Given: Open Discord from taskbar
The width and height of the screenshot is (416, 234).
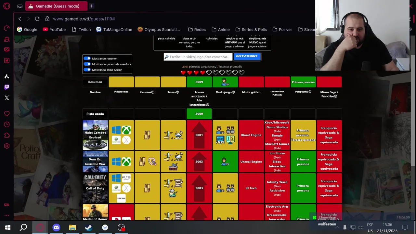Looking at the screenshot, I should (56, 227).
